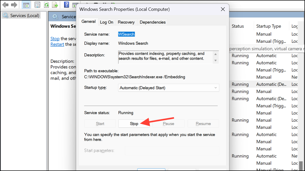Toggle the Show/Hide Console Tree toolbar icon
Viewport: 305px width, 171px height.
[26, 5]
